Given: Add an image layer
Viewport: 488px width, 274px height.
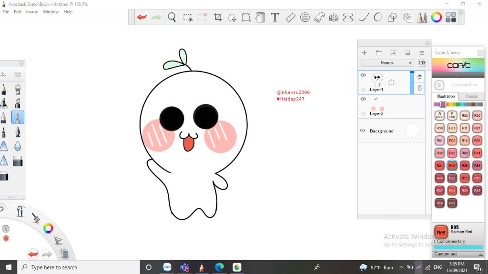Looking at the screenshot, I should (x=393, y=52).
